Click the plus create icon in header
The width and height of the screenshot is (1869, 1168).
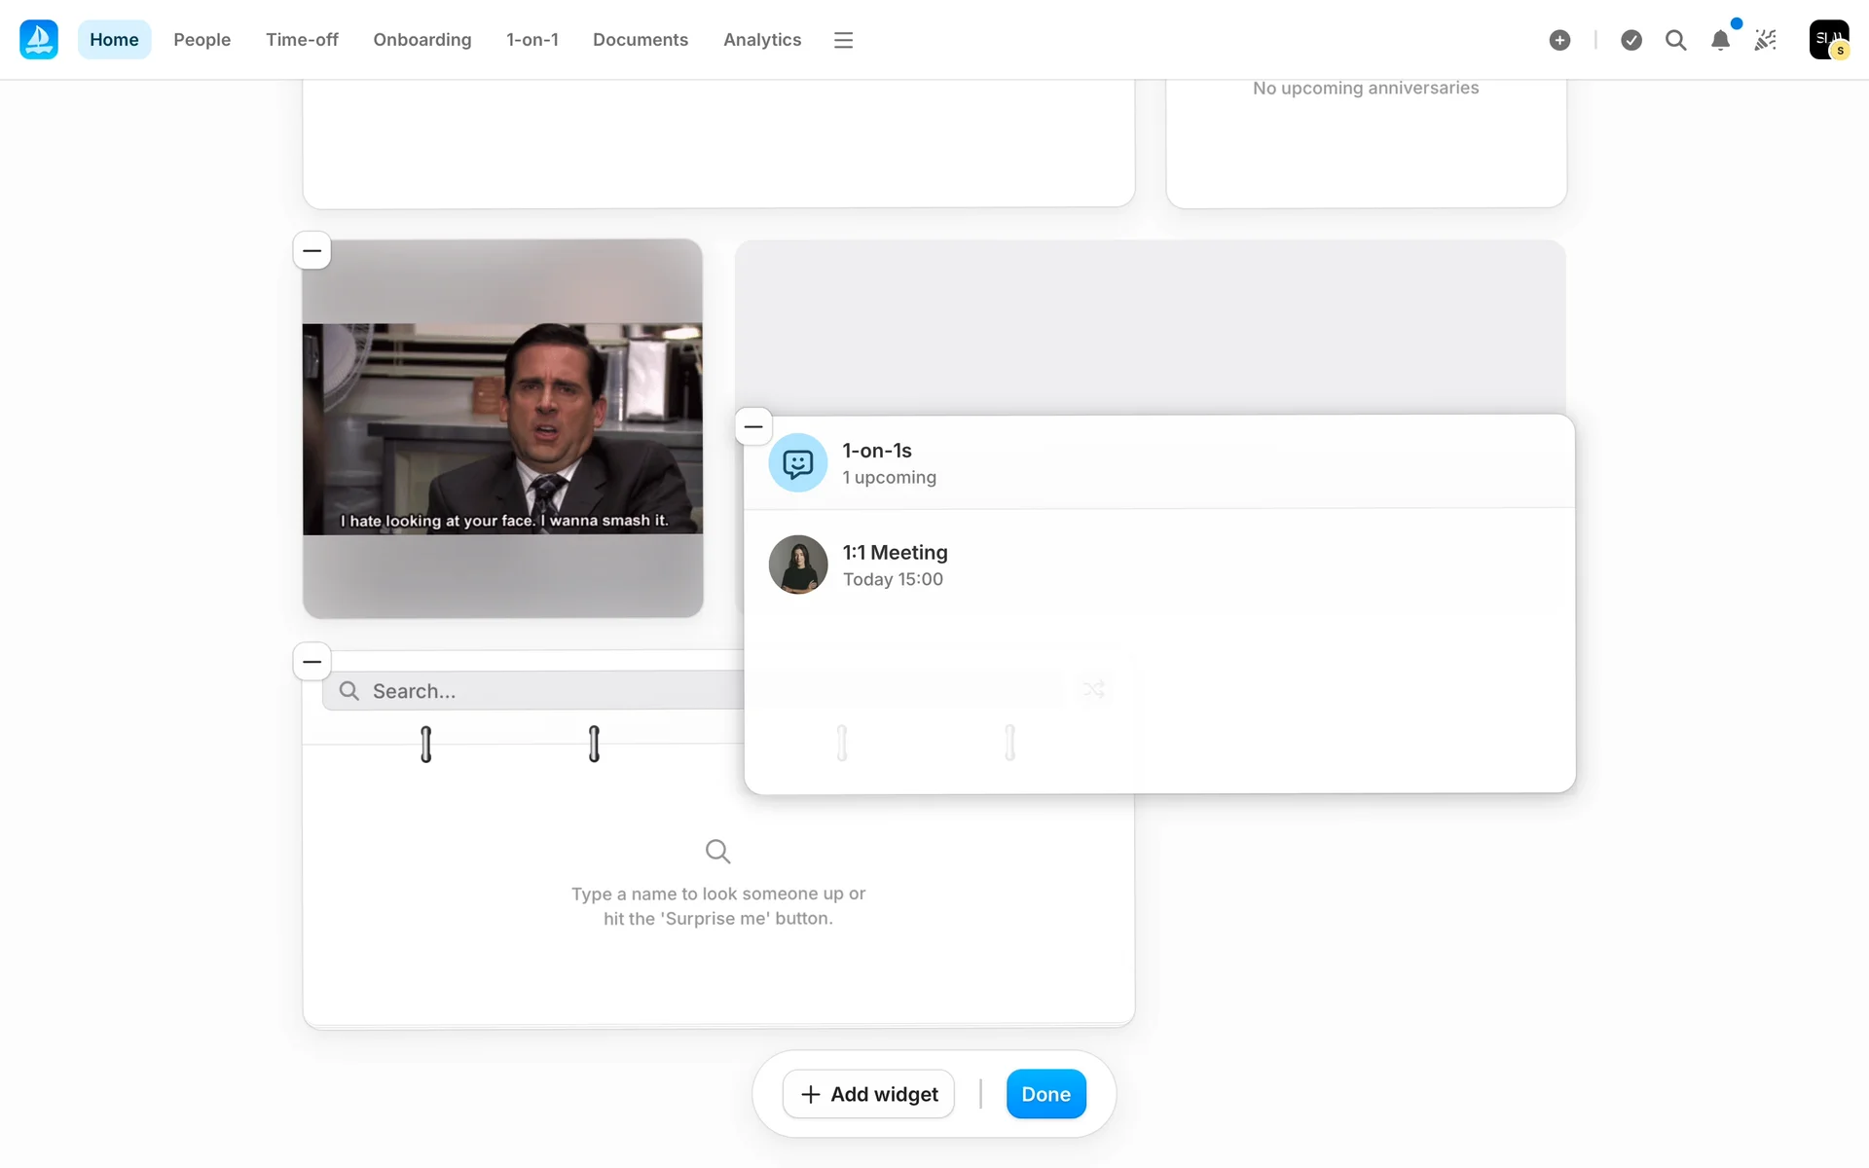tap(1559, 40)
